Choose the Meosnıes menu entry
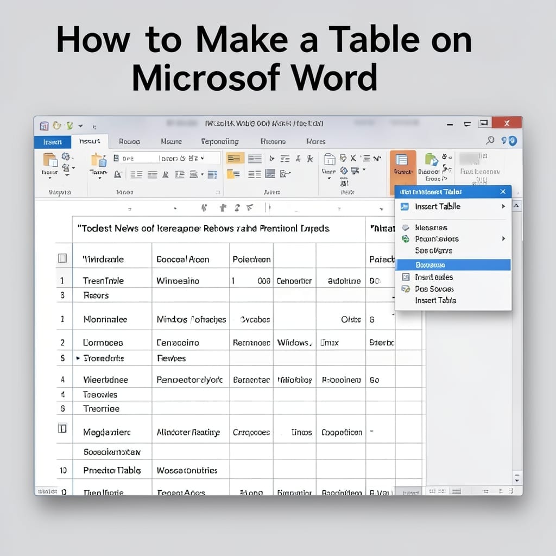The width and height of the screenshot is (556, 556). pos(453,228)
